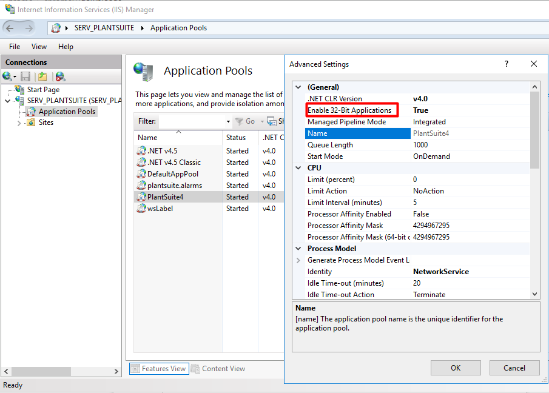Click the DefaultAppPool pool icon
This screenshot has width=549, height=393.
point(141,174)
